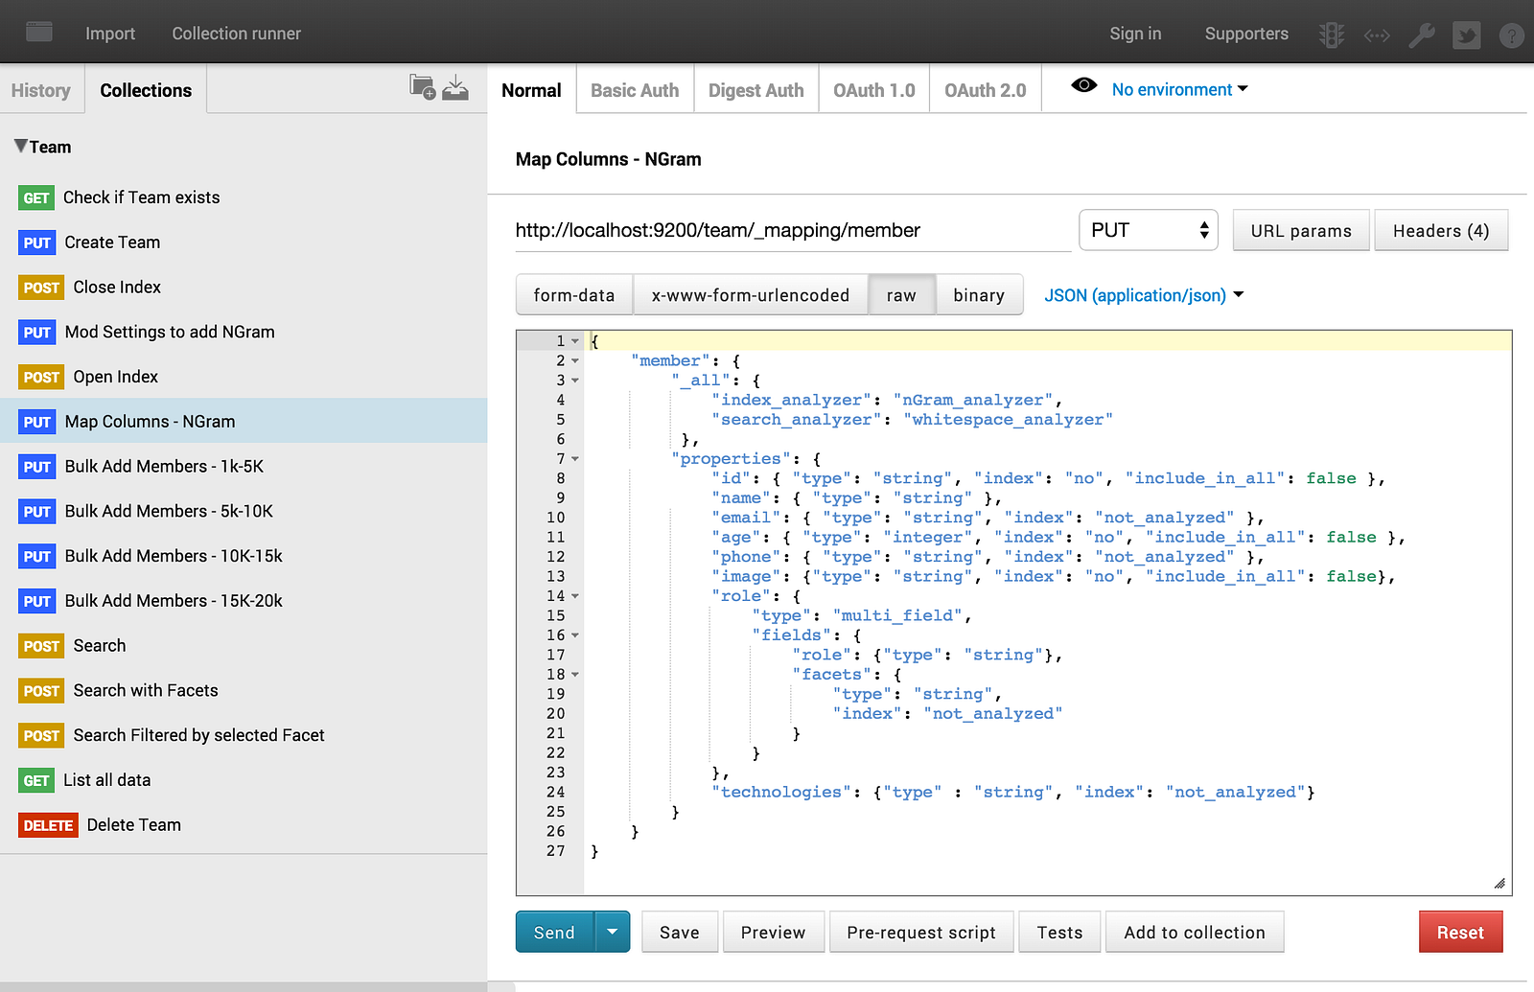
Task: Select the Basic Auth tab
Action: click(635, 90)
